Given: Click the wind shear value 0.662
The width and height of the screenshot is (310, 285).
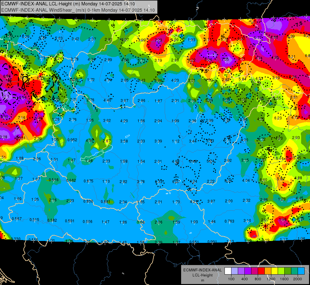Looking at the screenshot, I should tap(71, 180).
